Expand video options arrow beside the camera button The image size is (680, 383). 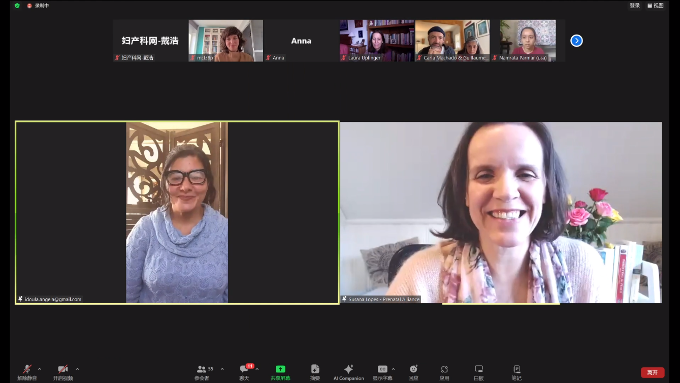click(x=77, y=369)
